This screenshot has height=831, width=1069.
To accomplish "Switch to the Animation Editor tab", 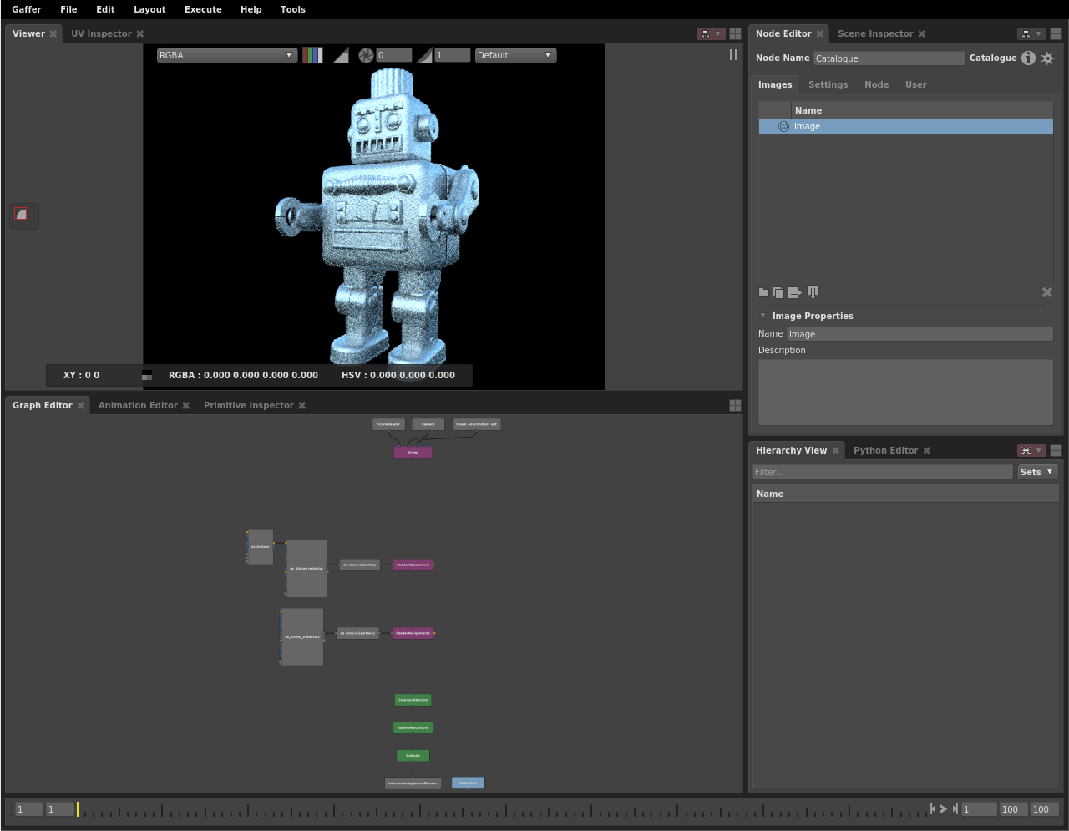I will [x=138, y=406].
